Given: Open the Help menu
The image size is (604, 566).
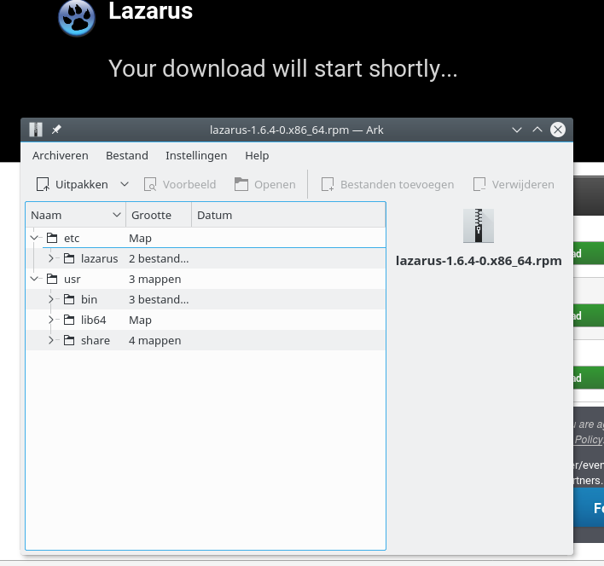Looking at the screenshot, I should click(x=257, y=155).
